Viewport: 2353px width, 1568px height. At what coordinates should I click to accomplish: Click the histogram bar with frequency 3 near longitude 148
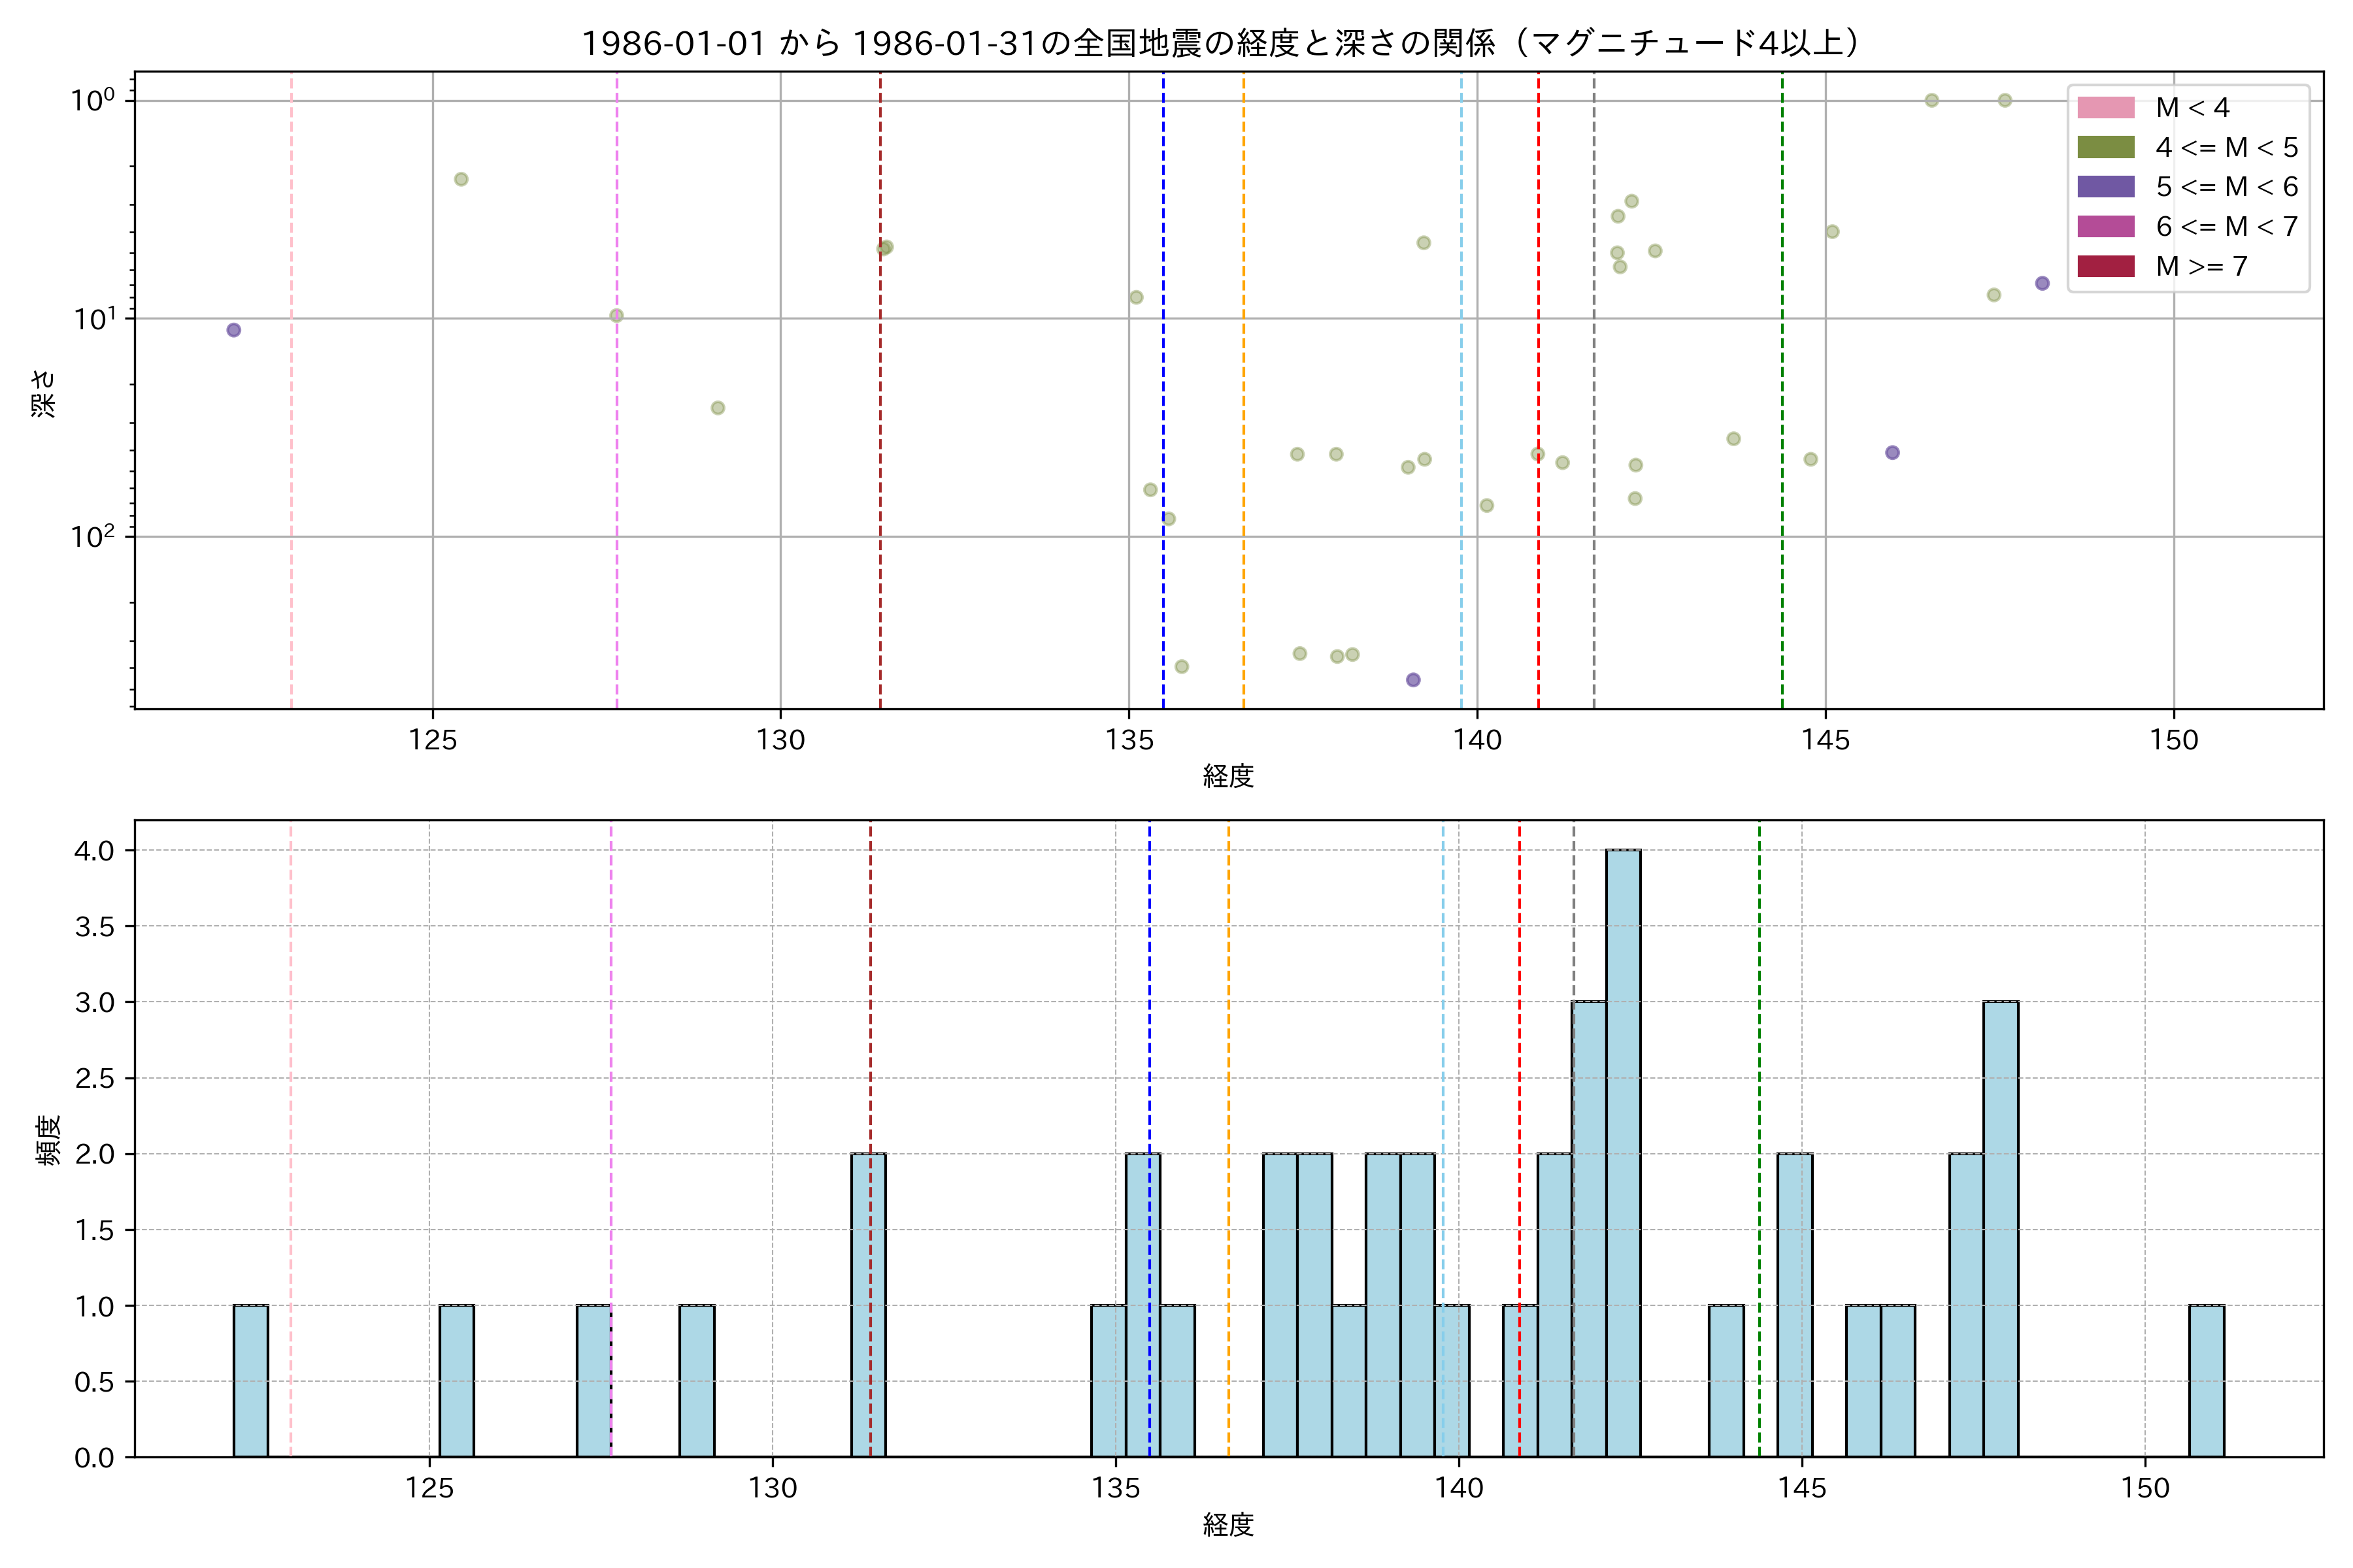[2000, 1230]
